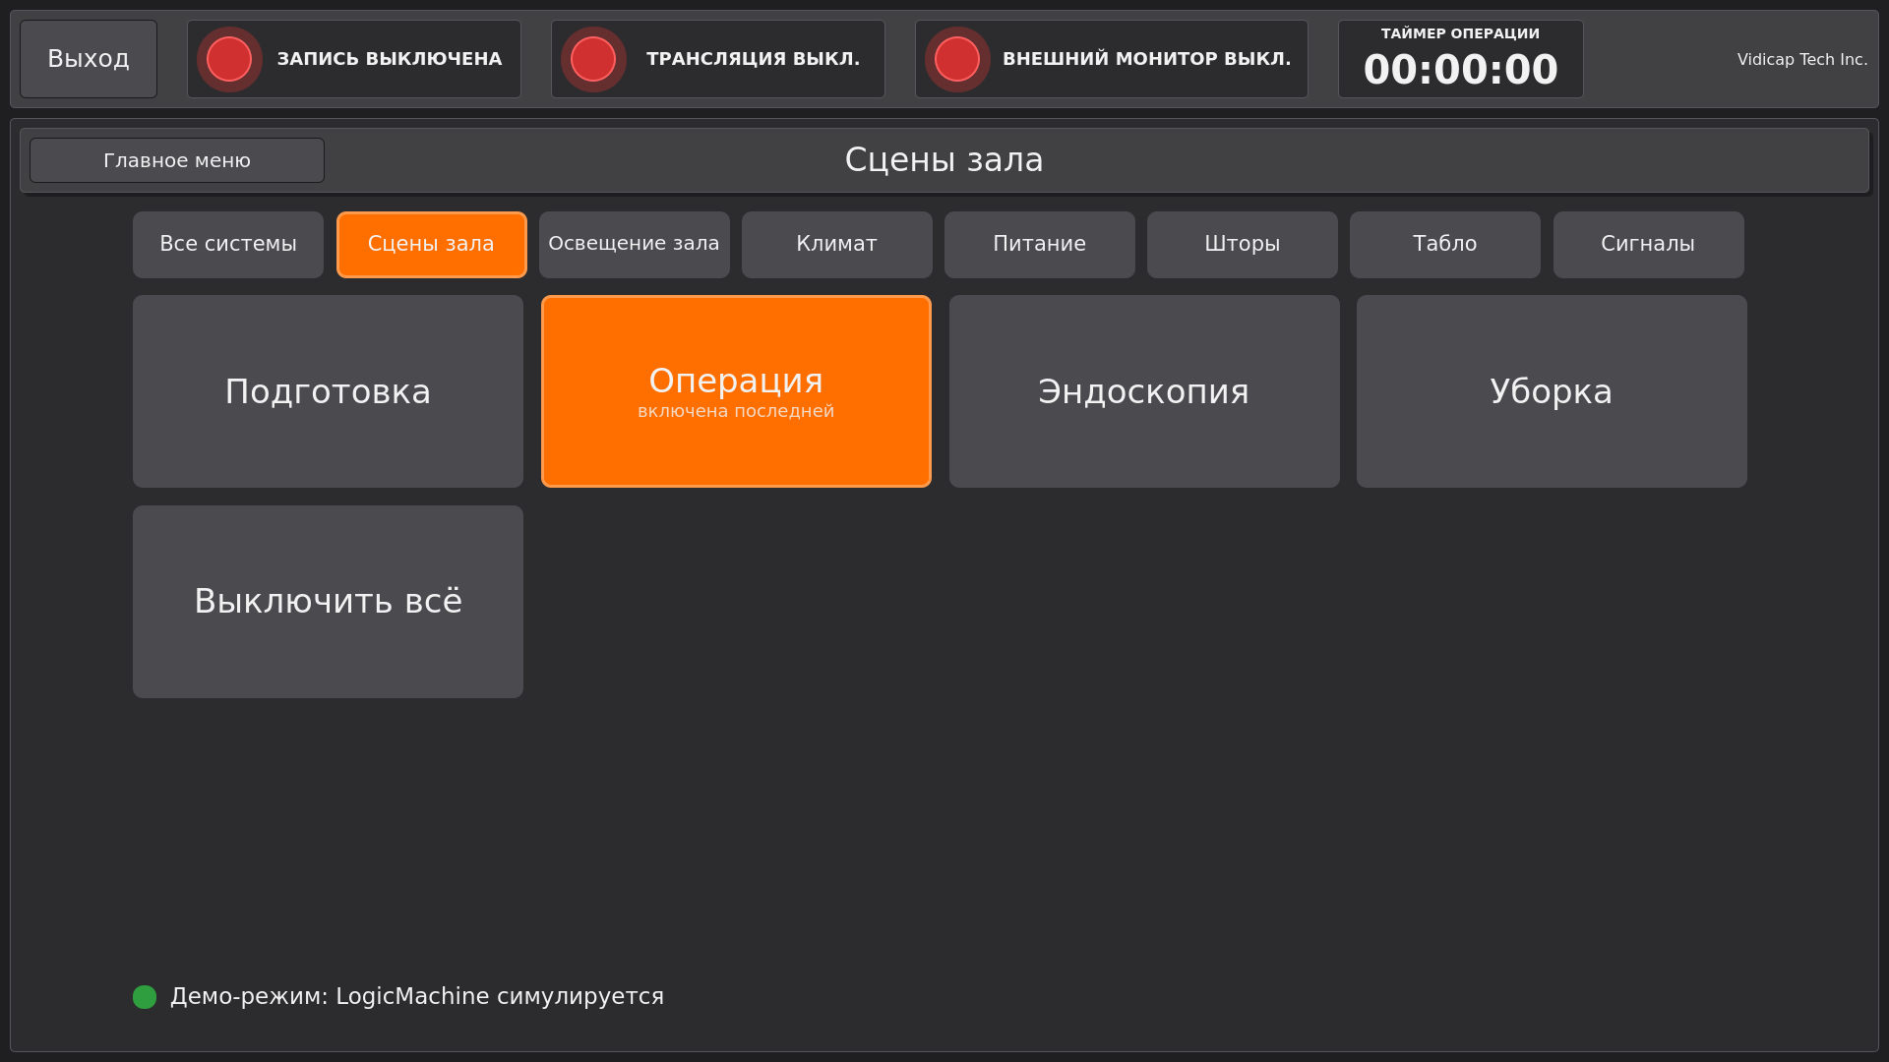
Task: Click the Сцены зала page heading
Action: (944, 160)
